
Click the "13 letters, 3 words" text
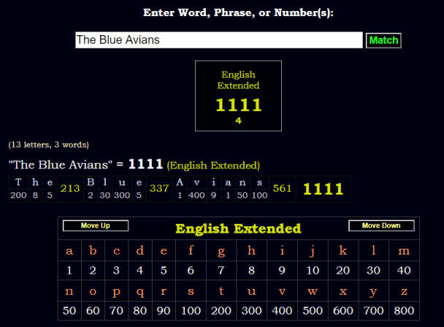49,145
